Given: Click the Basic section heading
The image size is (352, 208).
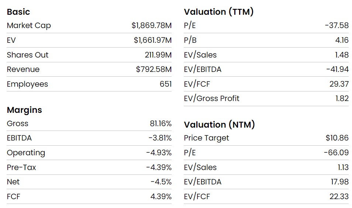Looking at the screenshot, I should (x=18, y=12).
